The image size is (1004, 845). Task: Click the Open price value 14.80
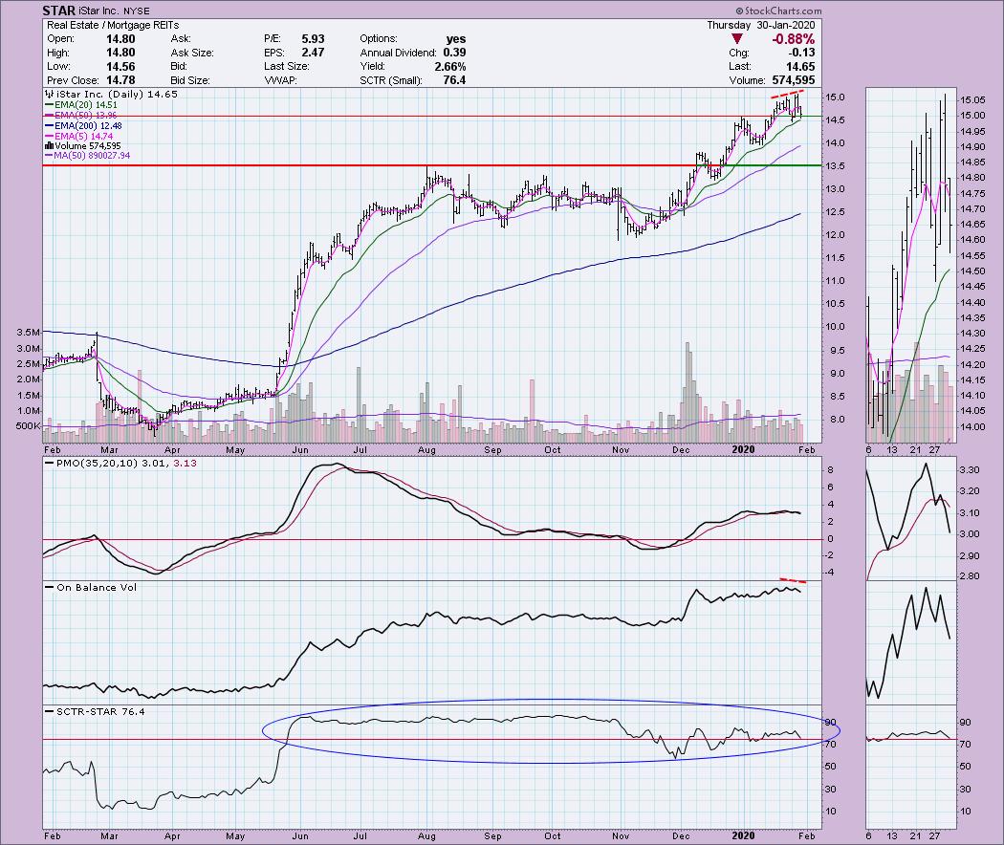point(120,39)
